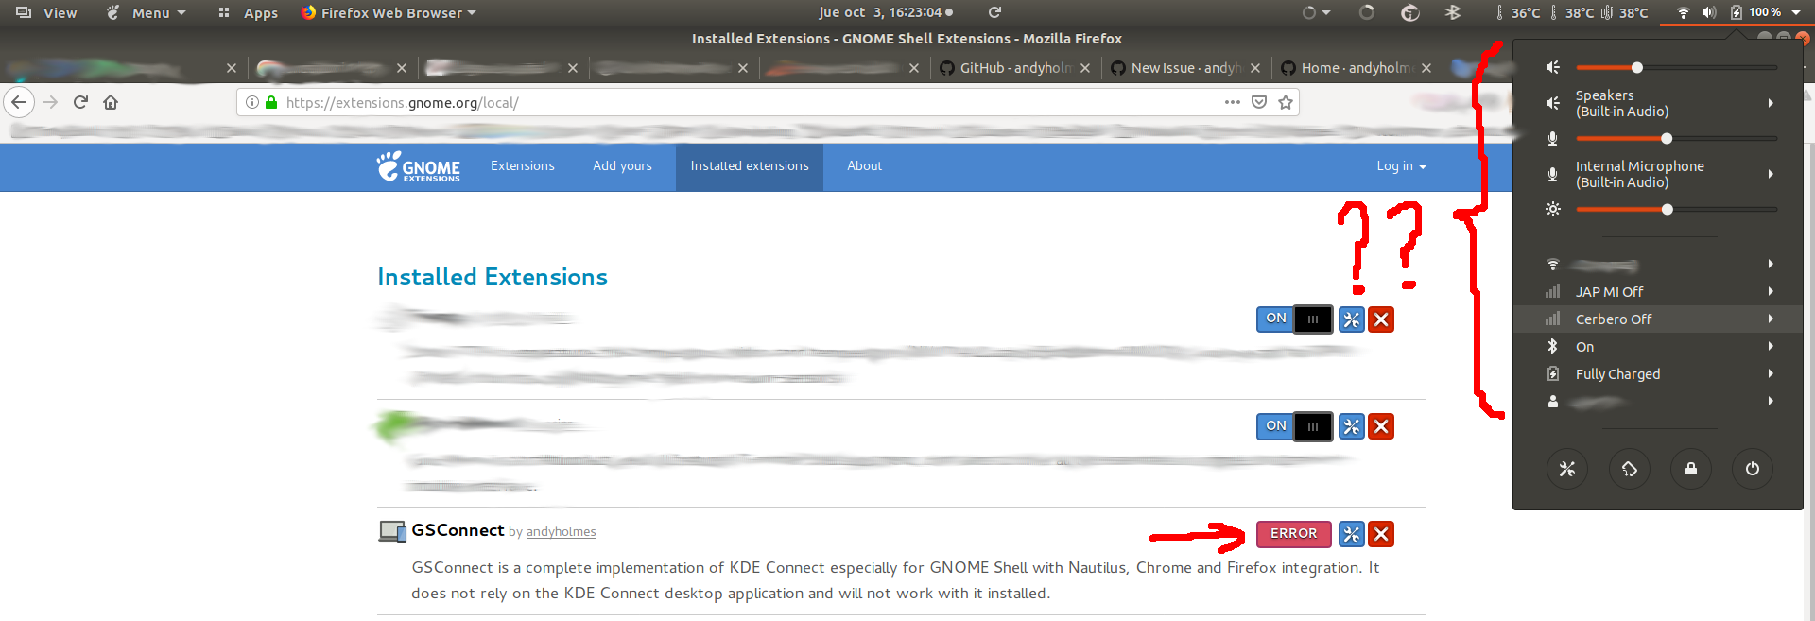The image size is (1815, 621).
Task: Remove the first listed extension
Action: [1381, 319]
